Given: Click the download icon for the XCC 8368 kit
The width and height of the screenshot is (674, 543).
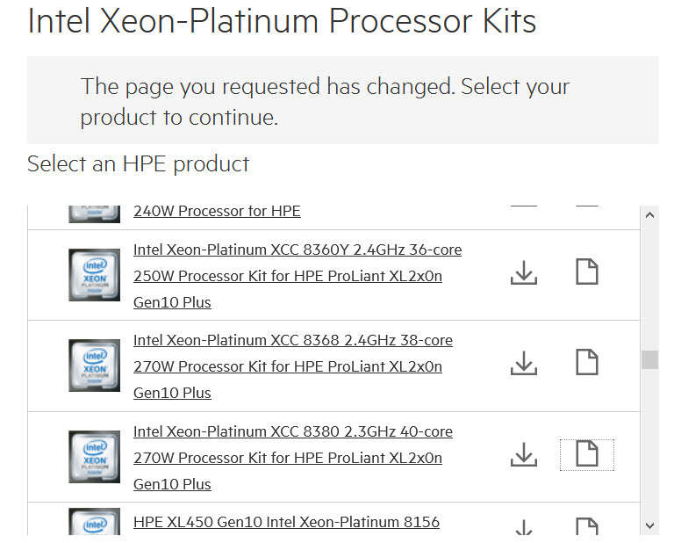Looking at the screenshot, I should (x=524, y=362).
